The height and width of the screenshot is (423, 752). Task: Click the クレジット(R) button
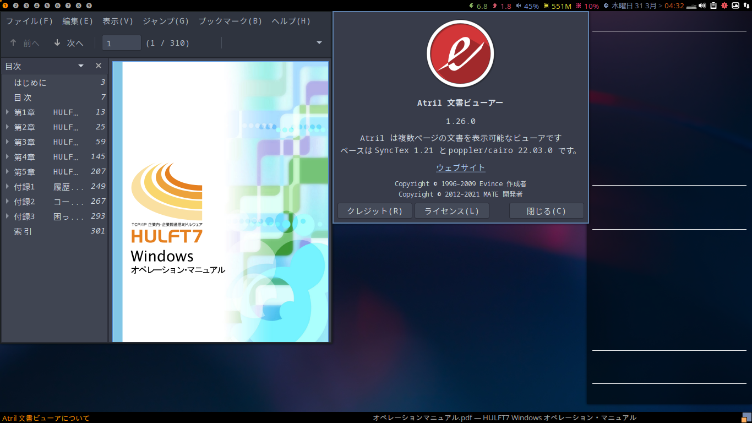pyautogui.click(x=375, y=211)
